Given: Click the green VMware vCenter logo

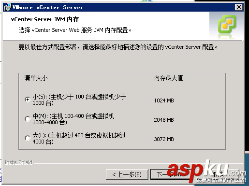Looking at the screenshot, I should 227,24.
